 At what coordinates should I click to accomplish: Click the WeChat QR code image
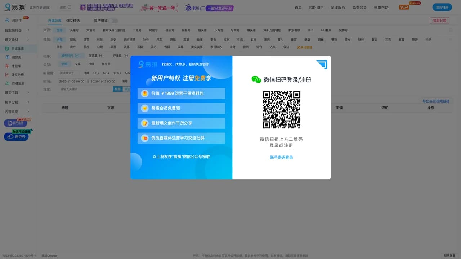click(282, 110)
